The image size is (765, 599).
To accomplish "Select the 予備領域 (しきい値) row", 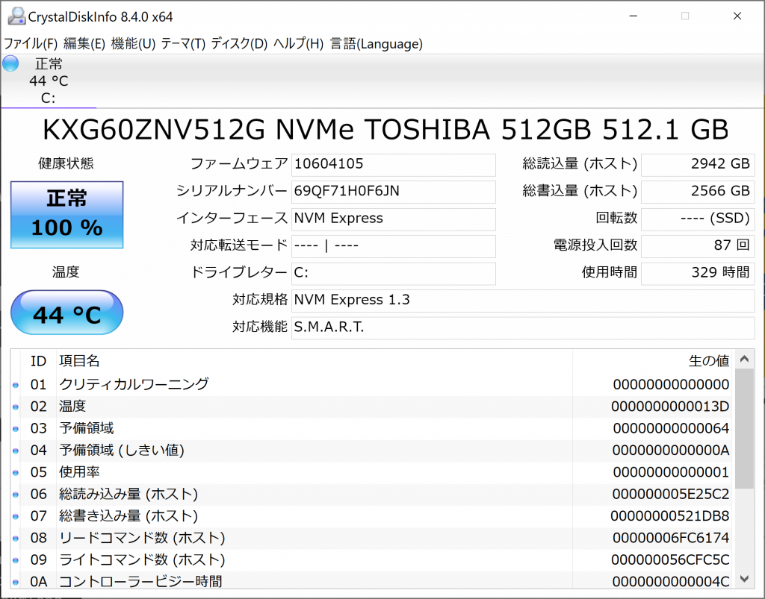I will (x=371, y=451).
